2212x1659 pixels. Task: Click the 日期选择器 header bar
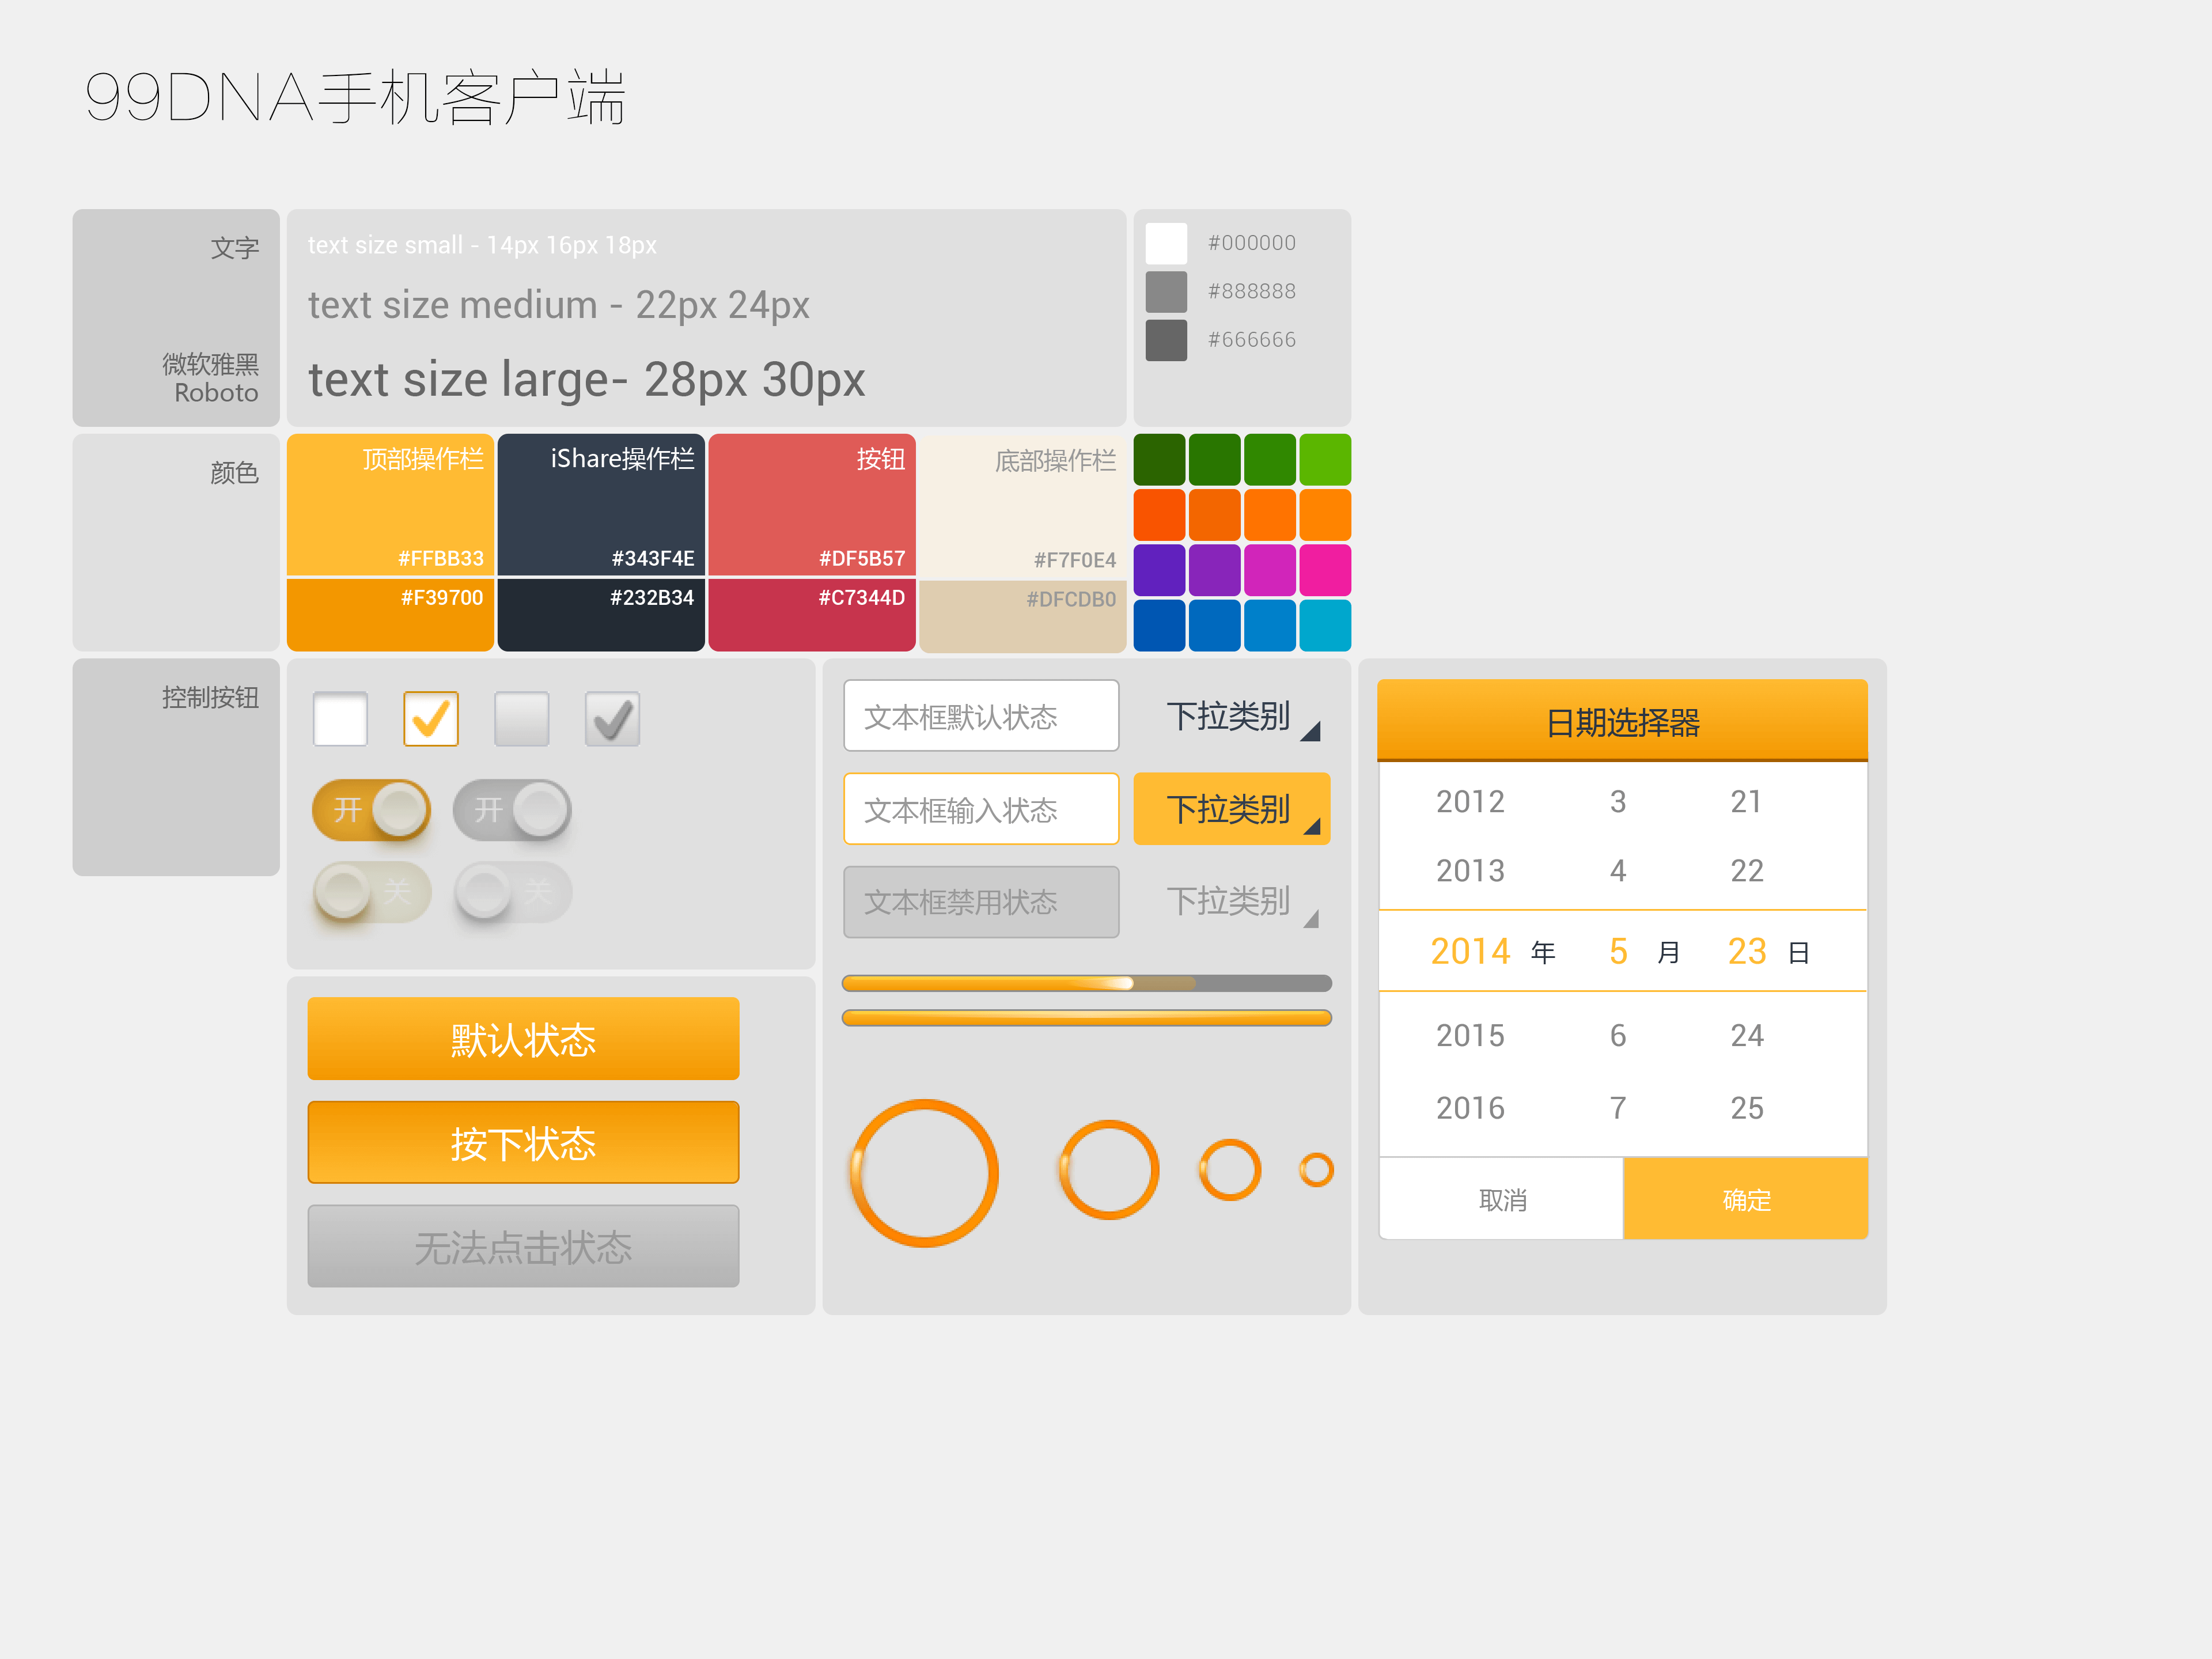click(1622, 721)
